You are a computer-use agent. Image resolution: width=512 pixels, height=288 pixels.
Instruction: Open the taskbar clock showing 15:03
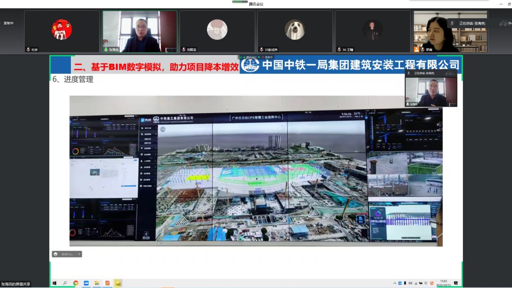(x=444, y=283)
